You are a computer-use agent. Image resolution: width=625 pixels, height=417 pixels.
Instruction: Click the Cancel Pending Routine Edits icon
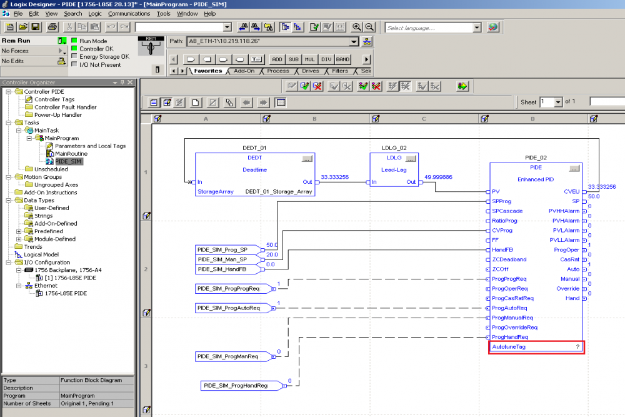click(317, 86)
